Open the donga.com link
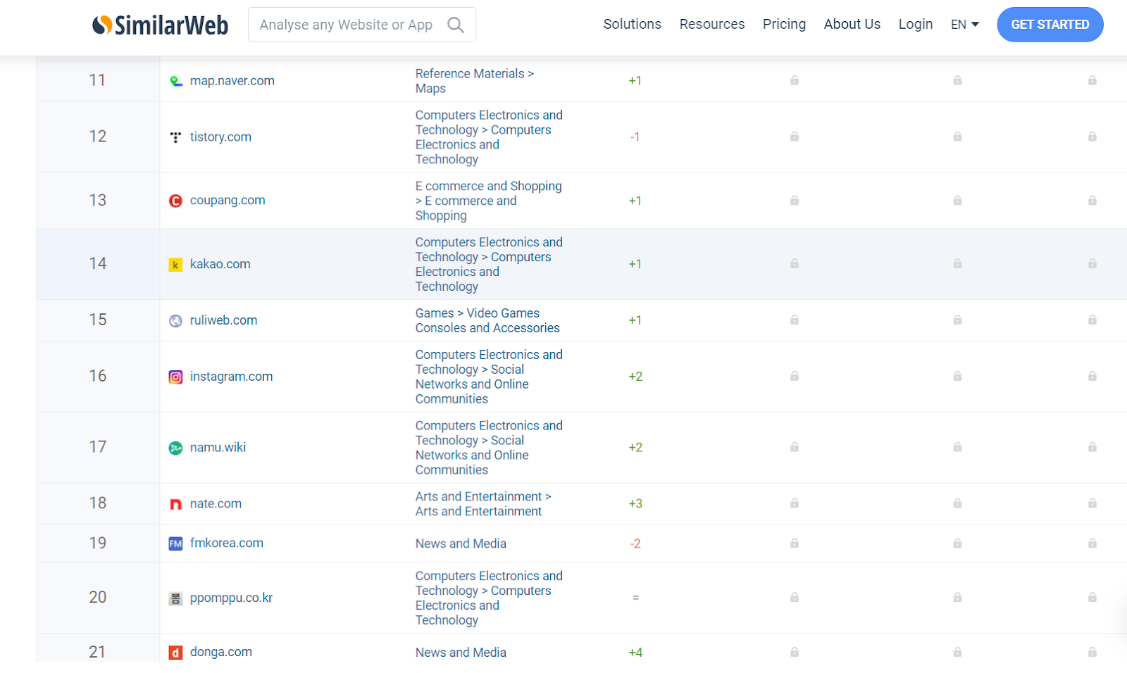This screenshot has width=1127, height=673. (221, 652)
